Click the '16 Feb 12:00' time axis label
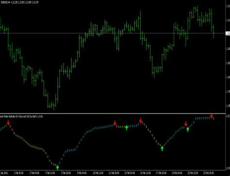 (146, 173)
